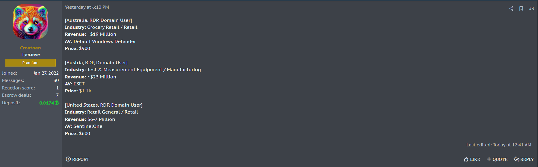Viewport: 538px width, 167px height.
Task: Click the REPORT button text
Action: point(81,159)
